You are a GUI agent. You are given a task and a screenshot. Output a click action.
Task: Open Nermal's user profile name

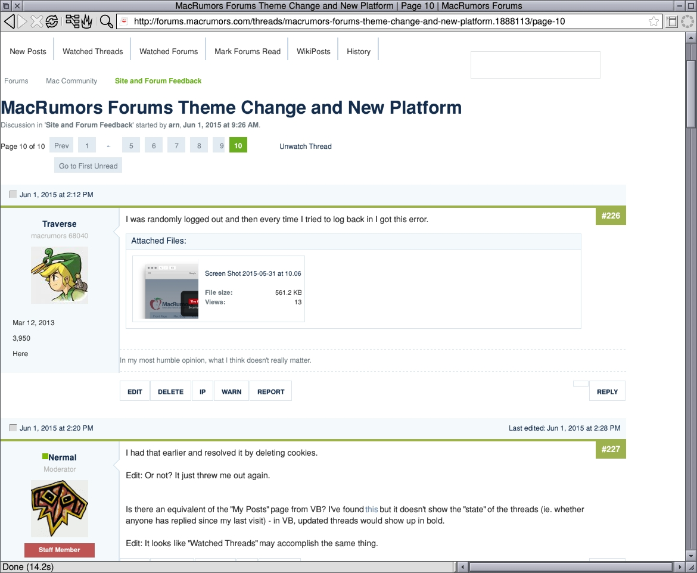tap(62, 457)
